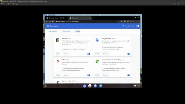This screenshot has height=104, width=185.
Task: Open Details for Office extension
Action: [58, 75]
